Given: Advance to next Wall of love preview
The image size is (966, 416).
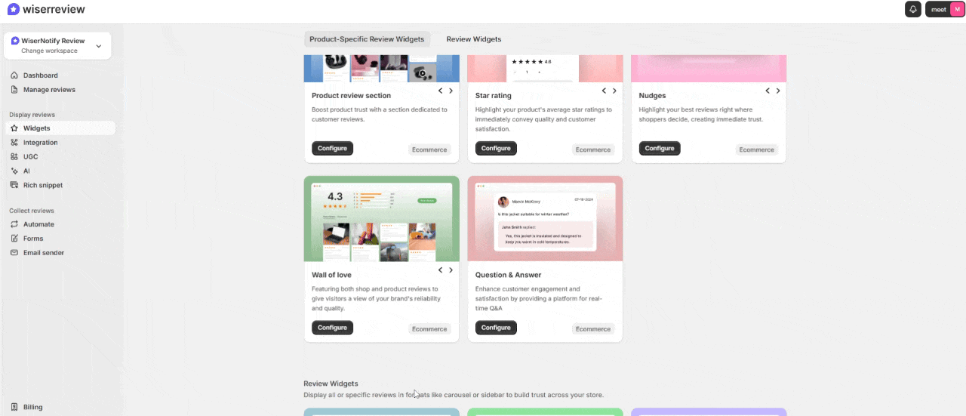Looking at the screenshot, I should tap(451, 270).
